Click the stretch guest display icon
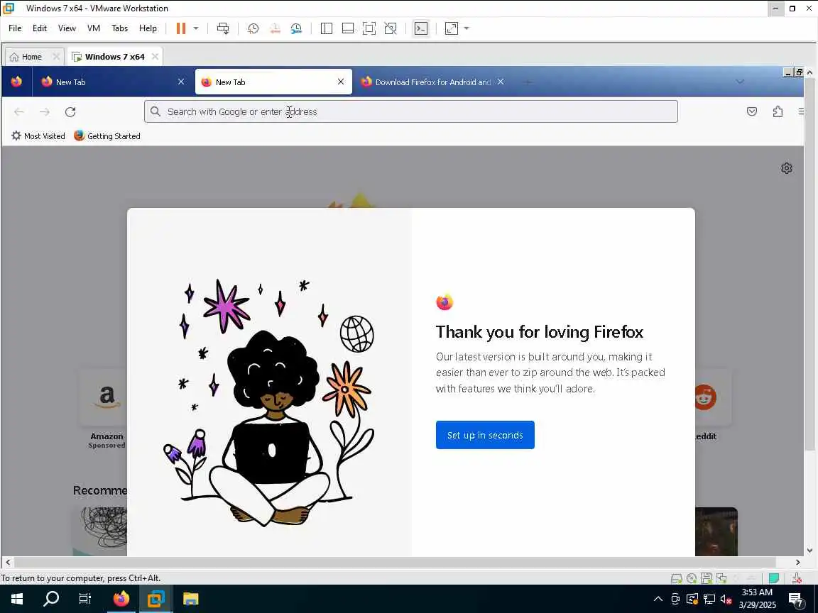818x613 pixels. click(452, 28)
